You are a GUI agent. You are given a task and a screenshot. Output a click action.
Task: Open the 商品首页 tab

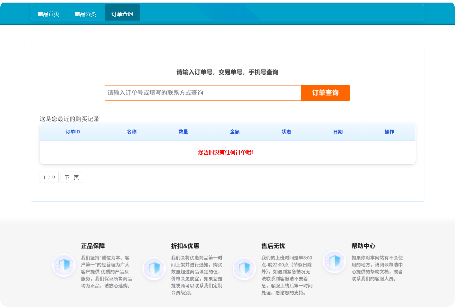(x=48, y=14)
